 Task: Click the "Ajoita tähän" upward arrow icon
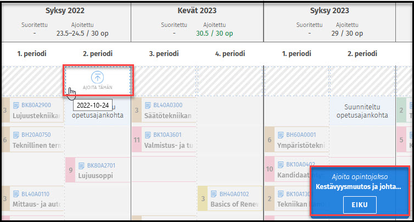click(98, 77)
